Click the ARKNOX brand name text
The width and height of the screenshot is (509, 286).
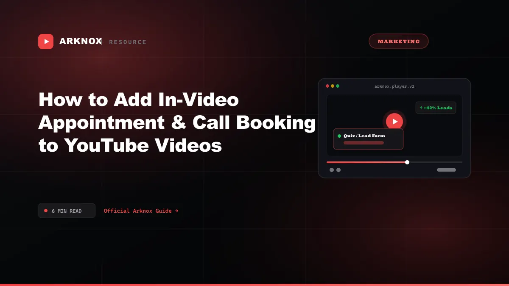click(81, 42)
